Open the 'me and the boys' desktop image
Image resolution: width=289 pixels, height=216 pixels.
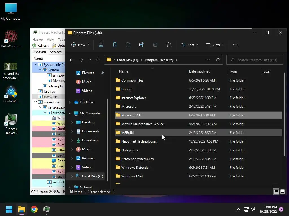pyautogui.click(x=11, y=71)
